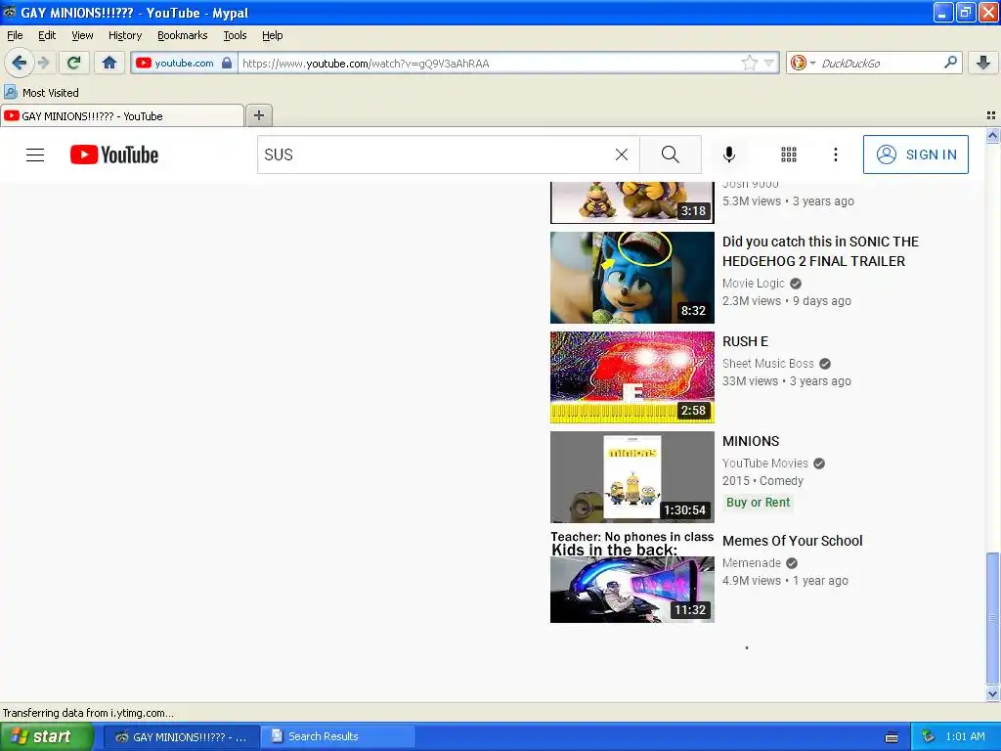Submit search with YouTube magnifier button

671,155
